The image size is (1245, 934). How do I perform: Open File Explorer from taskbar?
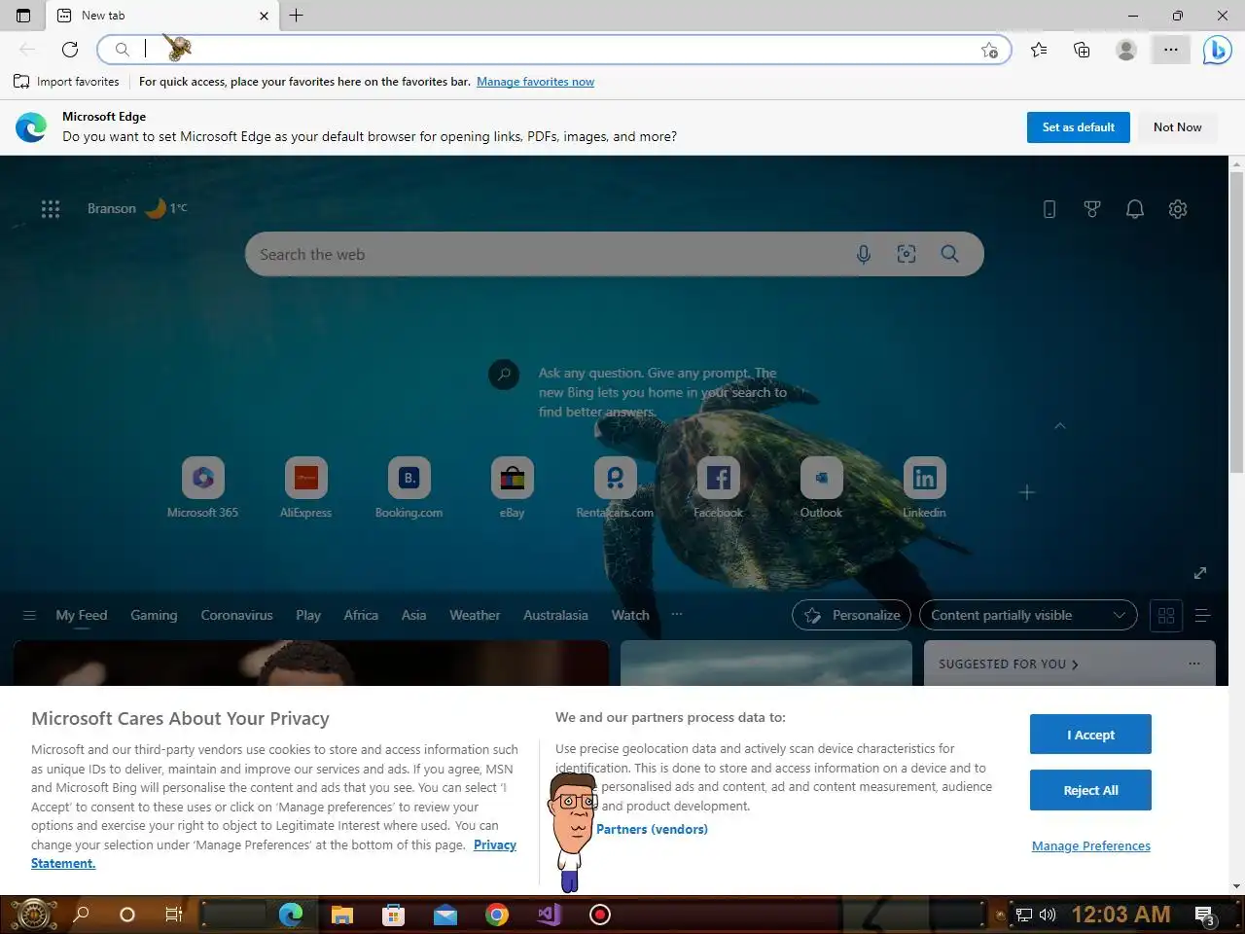point(341,915)
